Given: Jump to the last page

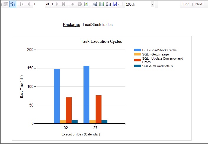Looking at the screenshot, I should 64,4.
